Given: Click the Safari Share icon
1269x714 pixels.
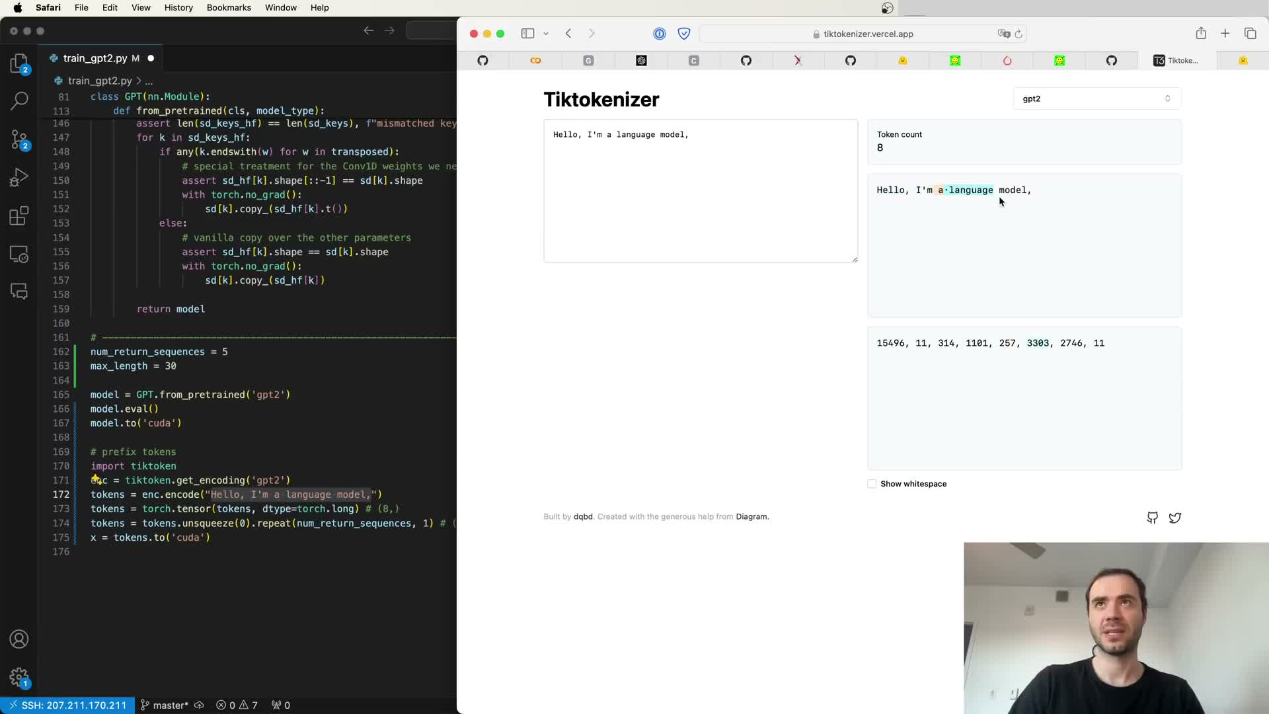Looking at the screenshot, I should coord(1200,34).
